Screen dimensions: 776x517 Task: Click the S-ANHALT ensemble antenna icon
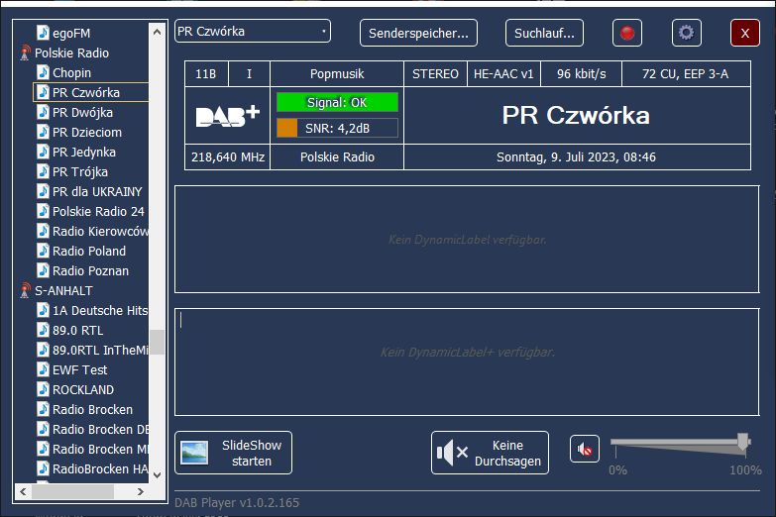[25, 290]
